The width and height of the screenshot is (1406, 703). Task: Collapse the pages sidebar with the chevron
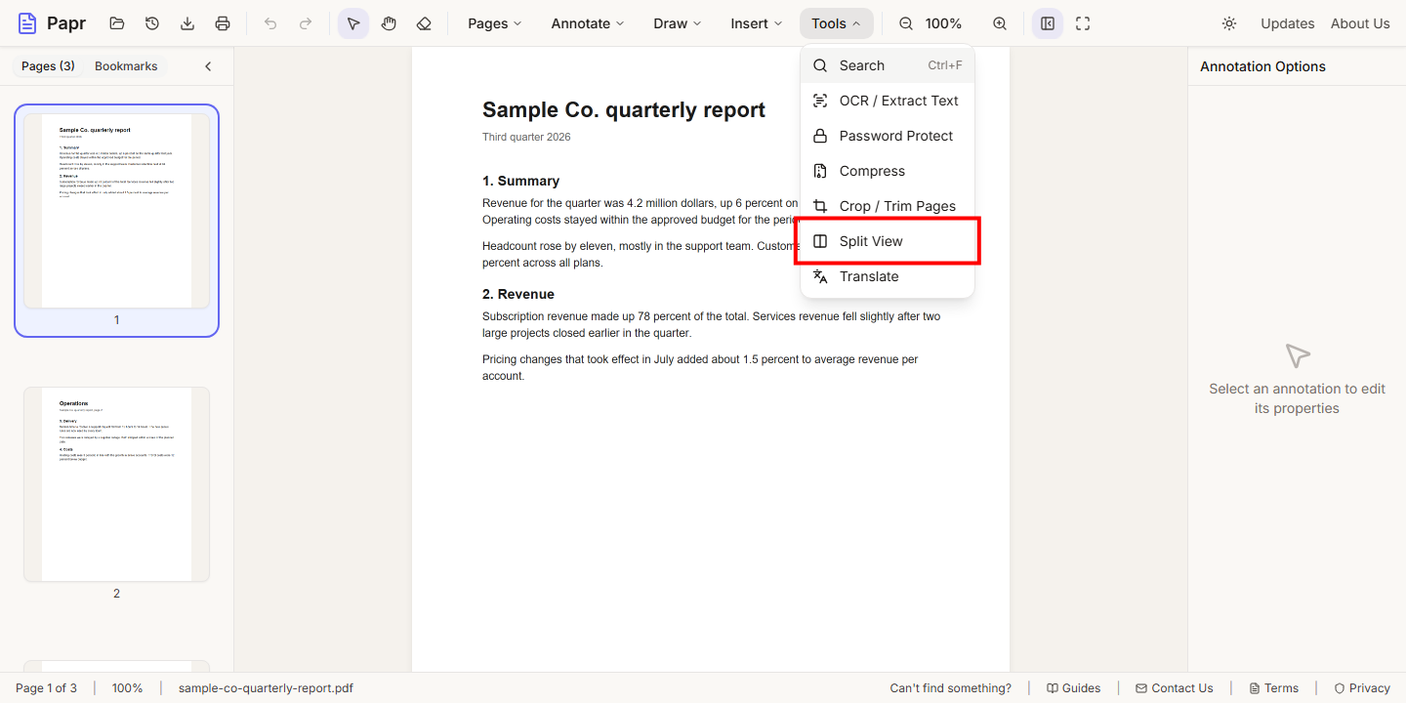208,66
